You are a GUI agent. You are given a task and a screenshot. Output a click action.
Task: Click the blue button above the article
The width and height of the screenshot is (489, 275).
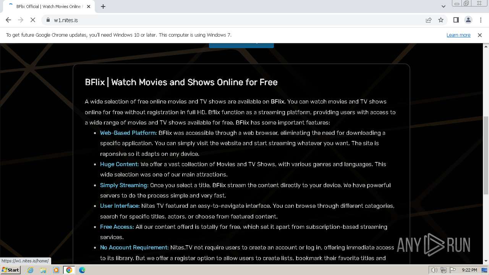coord(241,45)
